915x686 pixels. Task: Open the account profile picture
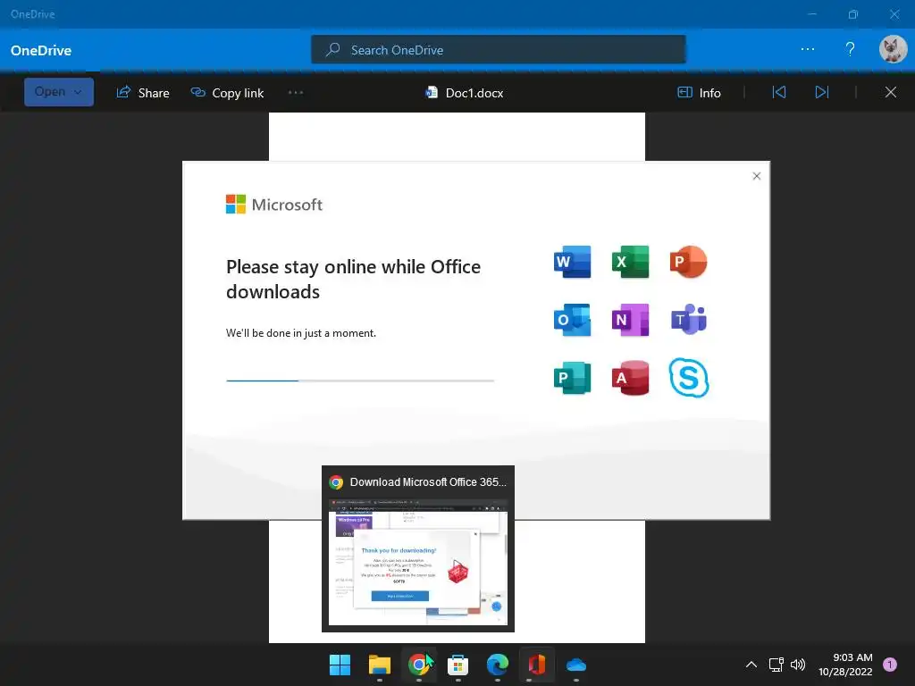pyautogui.click(x=893, y=49)
